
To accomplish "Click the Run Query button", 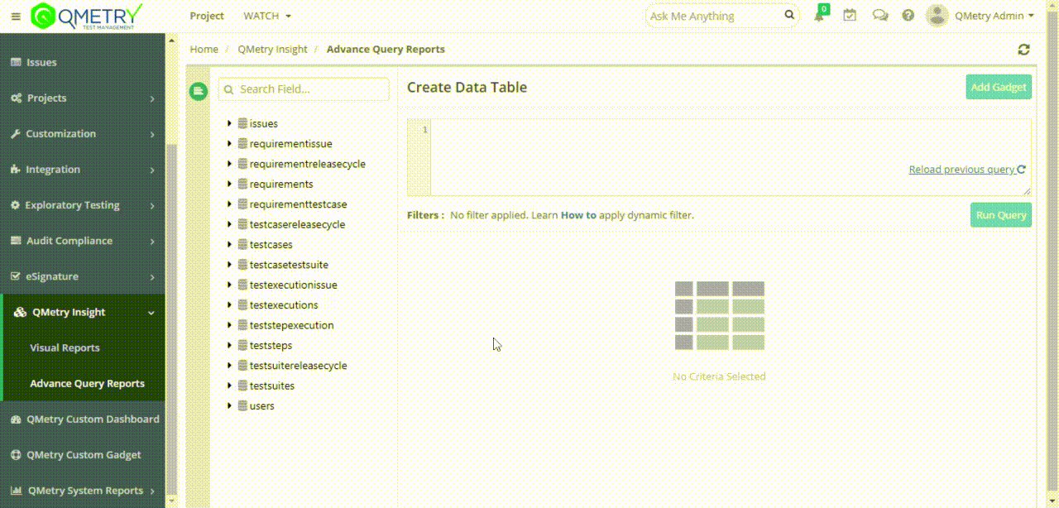I will (1001, 215).
